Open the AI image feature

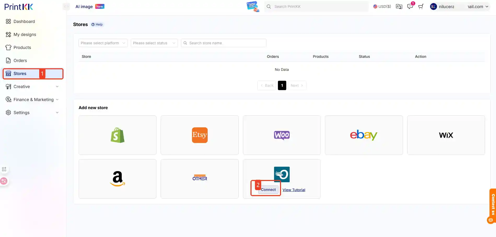point(84,7)
